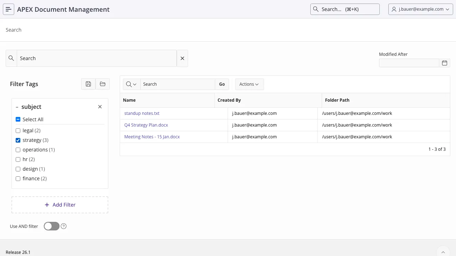Viewport: 456px width, 256px height.
Task: Open standup notes.txt document
Action: [142, 113]
